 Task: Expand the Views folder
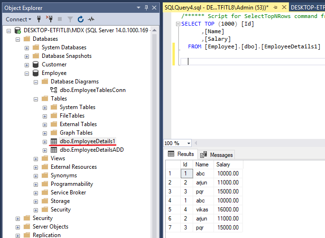[x=36, y=159]
